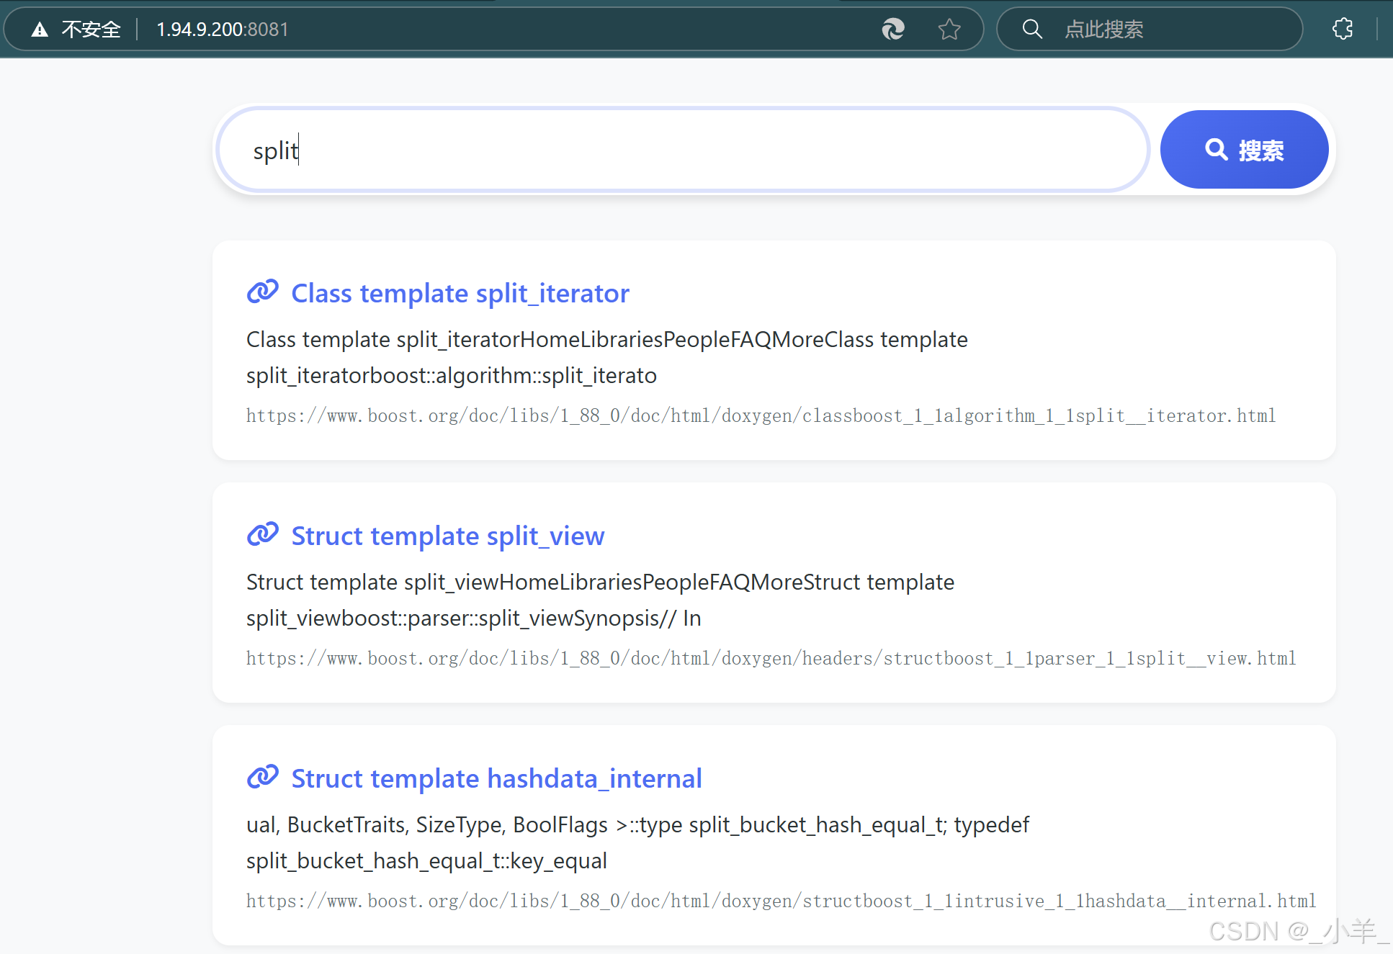The image size is (1393, 954).
Task: Click link icon beside hashdata_internal result
Action: (x=262, y=778)
